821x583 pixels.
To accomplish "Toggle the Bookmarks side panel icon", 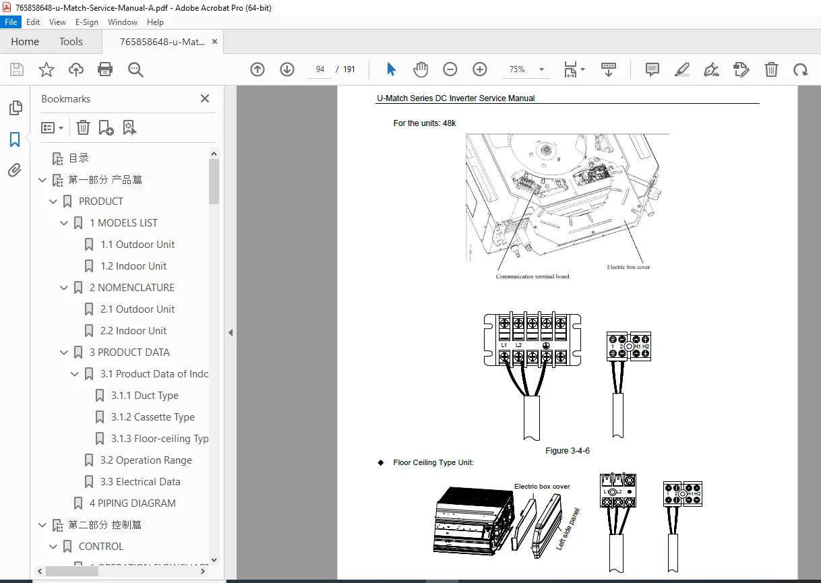I will click(15, 140).
